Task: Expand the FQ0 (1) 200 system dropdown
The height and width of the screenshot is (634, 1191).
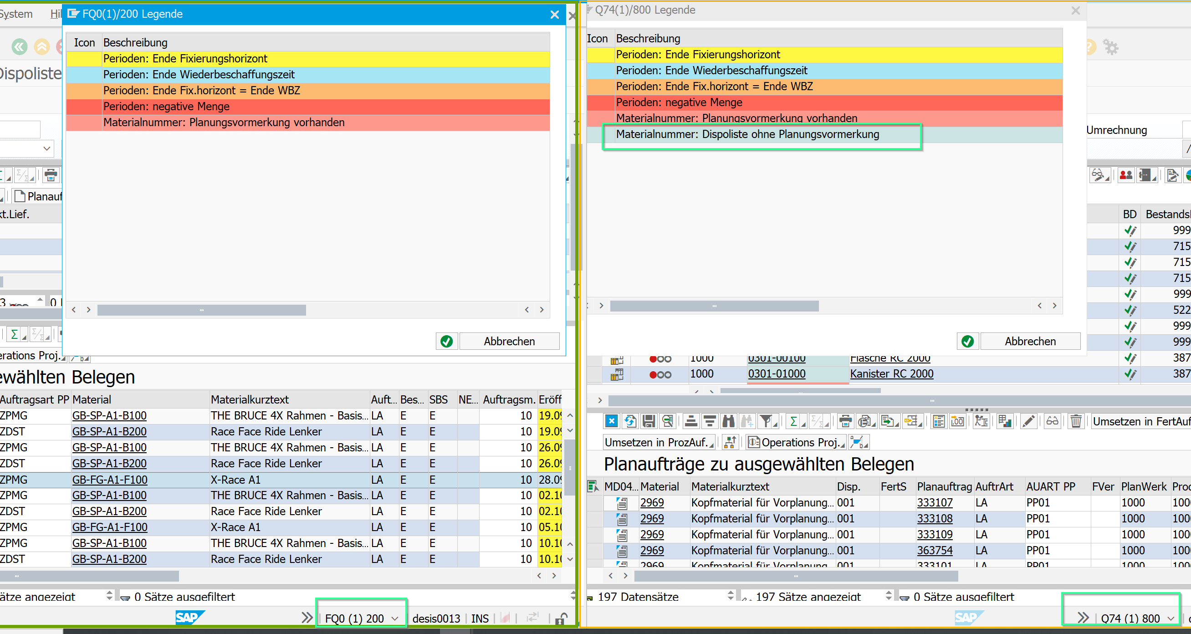Action: [x=395, y=618]
